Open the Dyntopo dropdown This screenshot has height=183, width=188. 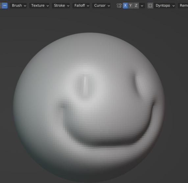pyautogui.click(x=164, y=6)
